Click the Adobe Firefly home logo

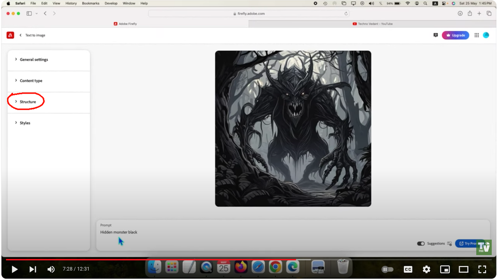coord(10,35)
